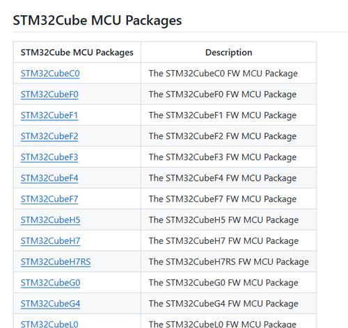Open the STM32CubeH7 package link
The width and height of the screenshot is (348, 328).
tap(50, 241)
